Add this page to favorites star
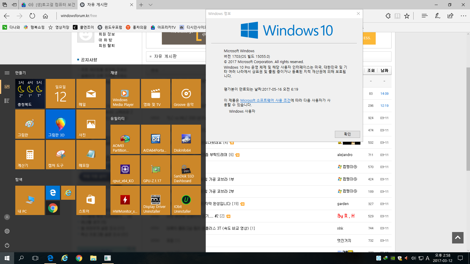470x264 pixels. [407, 16]
